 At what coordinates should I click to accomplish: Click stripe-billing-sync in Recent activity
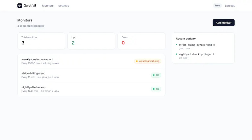pos(191,45)
